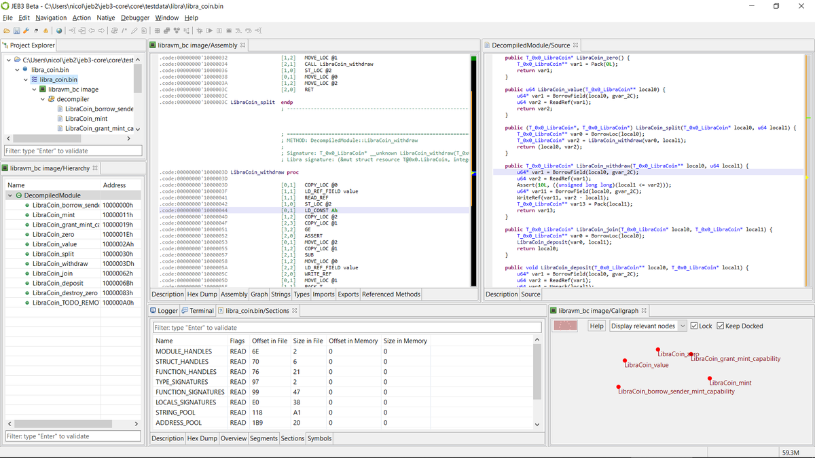Select the libravm_bc image chip icon node

[x=43, y=89]
